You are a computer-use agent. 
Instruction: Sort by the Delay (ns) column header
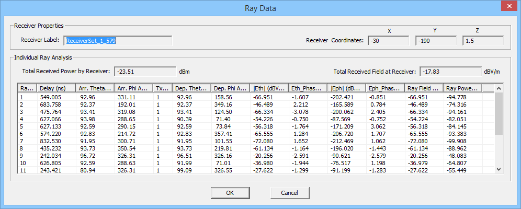click(x=56, y=88)
